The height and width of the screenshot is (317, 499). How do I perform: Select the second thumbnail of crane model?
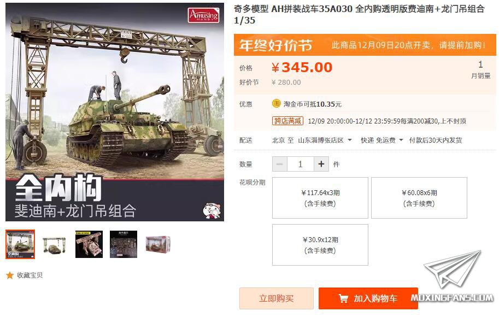[x=55, y=244]
